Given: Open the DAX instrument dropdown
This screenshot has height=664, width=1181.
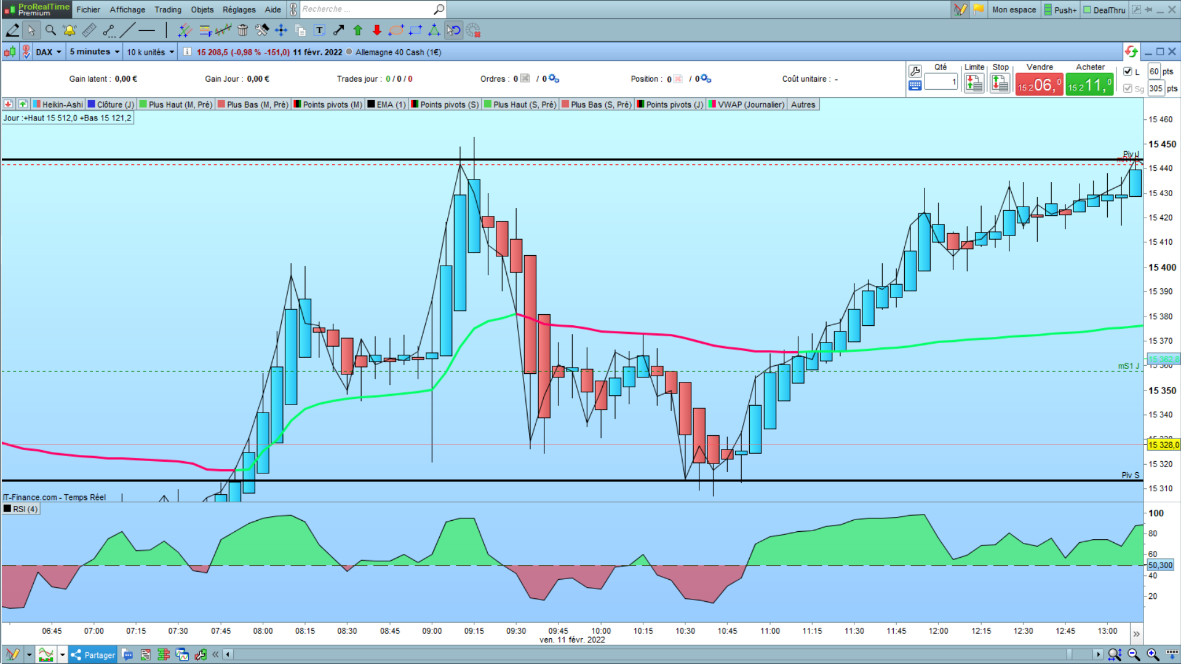Looking at the screenshot, I should tap(49, 52).
